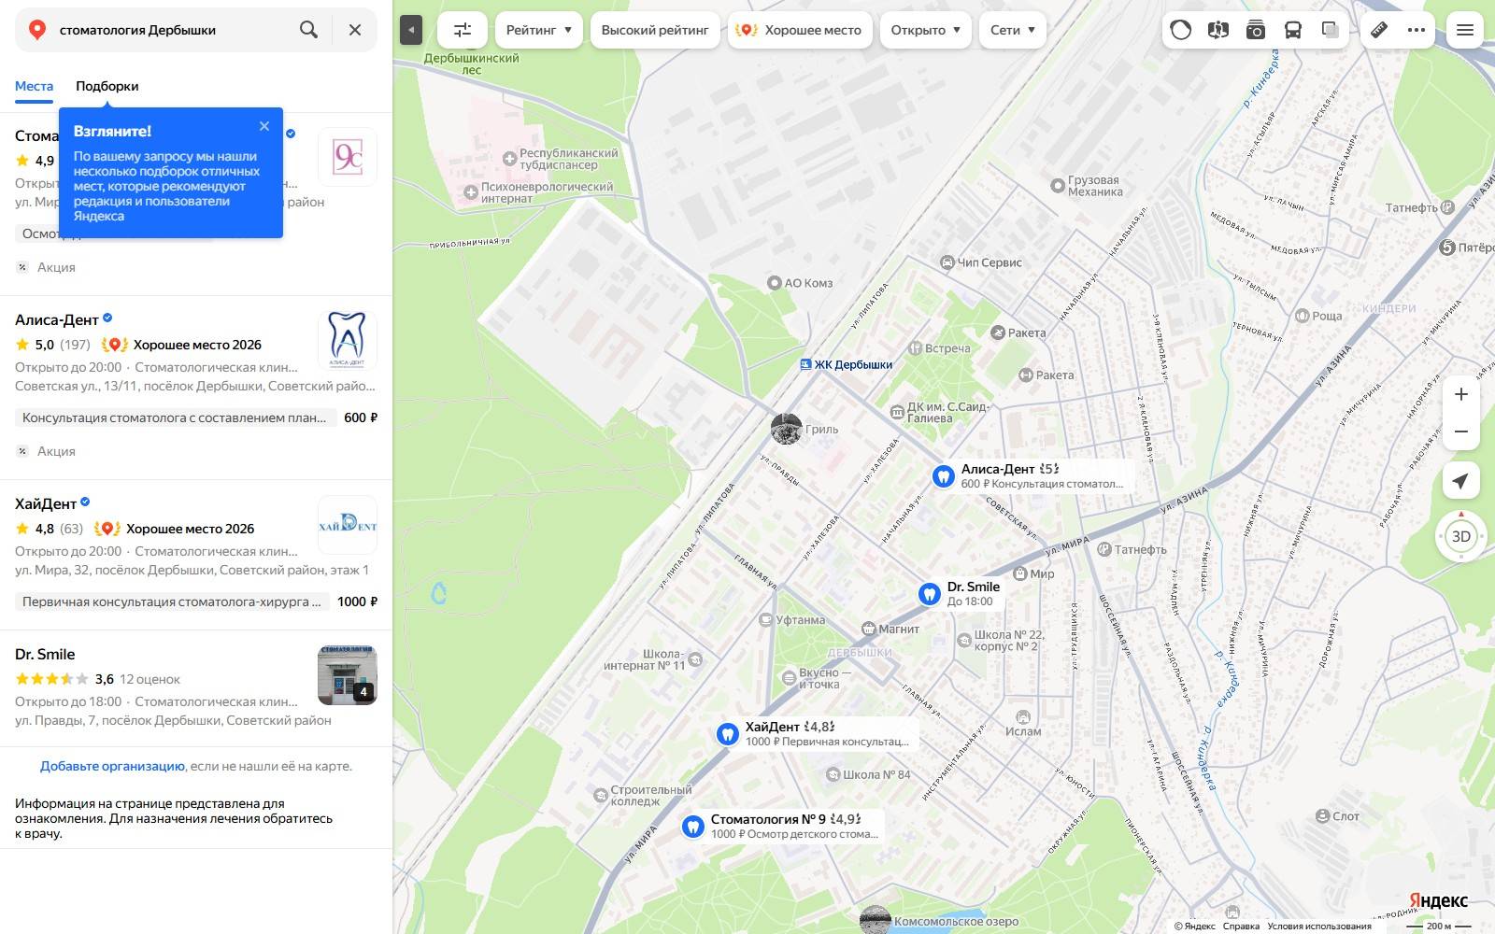
Task: Click the Чип Сервис car icon on map
Action: 947,262
